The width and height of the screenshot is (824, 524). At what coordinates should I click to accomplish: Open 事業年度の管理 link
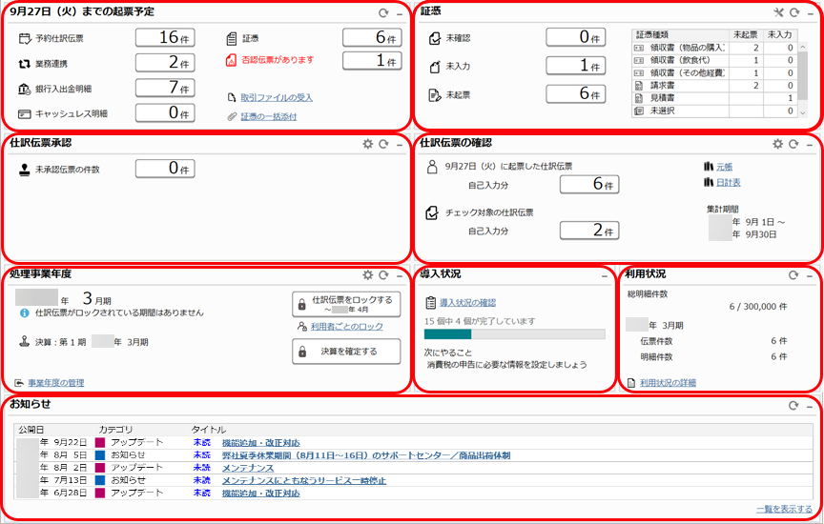(x=55, y=383)
